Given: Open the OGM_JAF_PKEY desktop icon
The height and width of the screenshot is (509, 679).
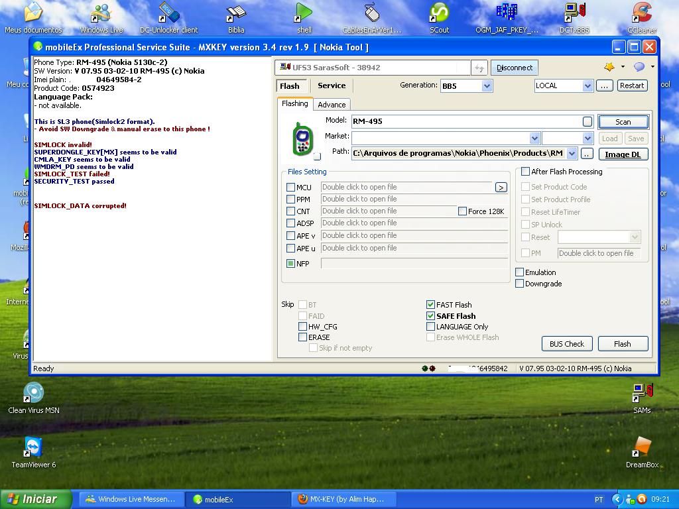Looking at the screenshot, I should 507,18.
